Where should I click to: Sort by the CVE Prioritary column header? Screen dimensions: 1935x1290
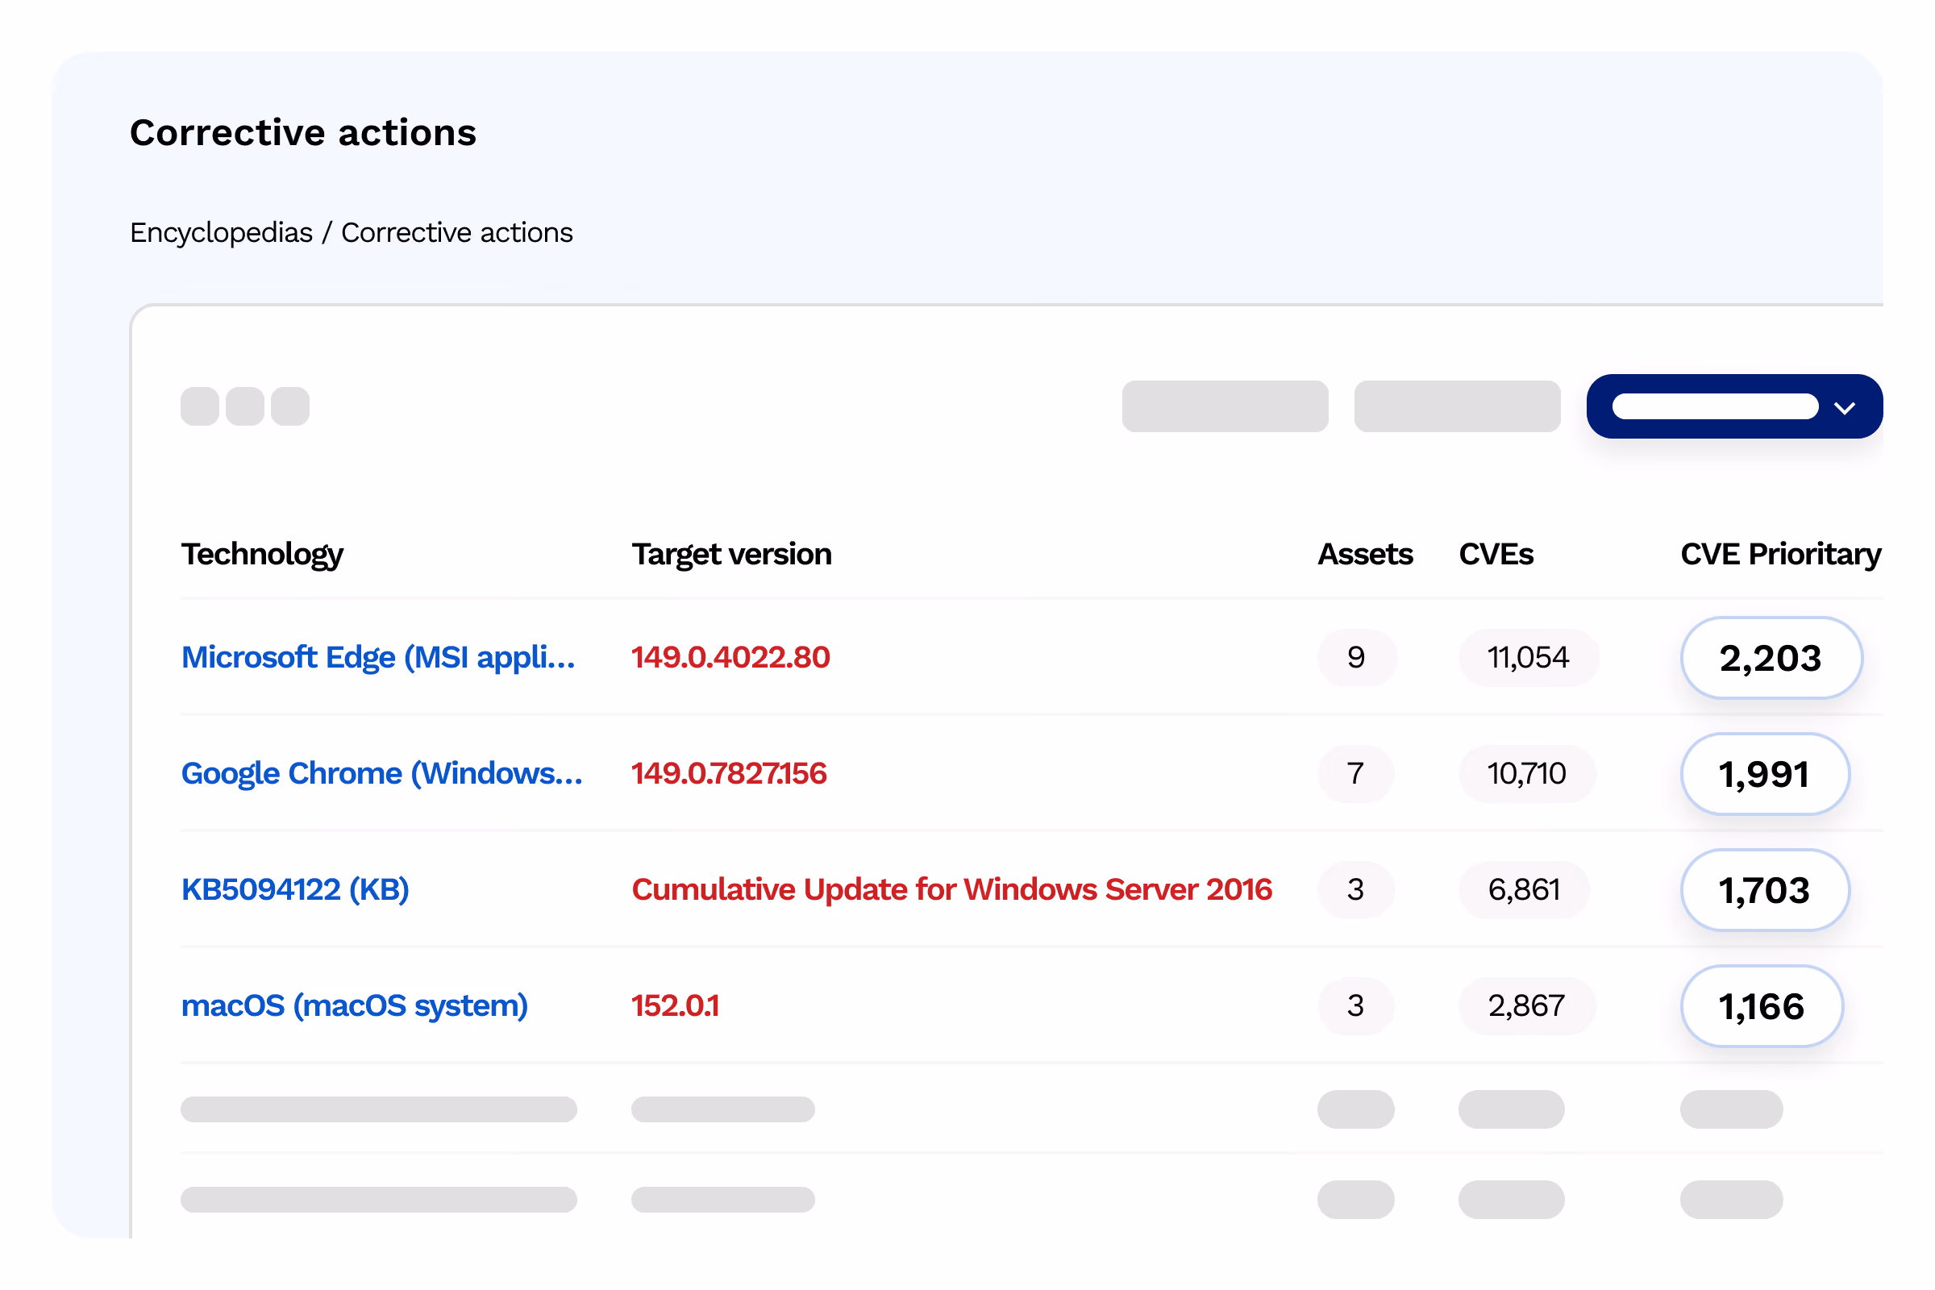(1781, 555)
